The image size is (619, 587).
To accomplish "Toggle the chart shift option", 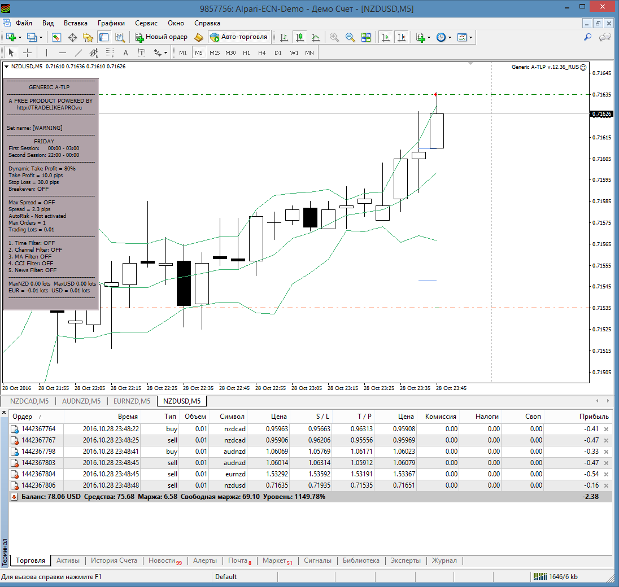I will [x=402, y=37].
